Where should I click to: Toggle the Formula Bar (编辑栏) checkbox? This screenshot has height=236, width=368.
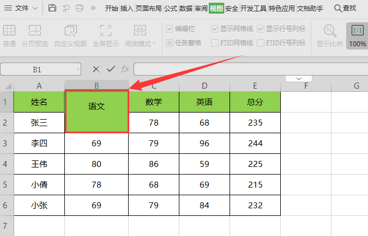(170, 28)
